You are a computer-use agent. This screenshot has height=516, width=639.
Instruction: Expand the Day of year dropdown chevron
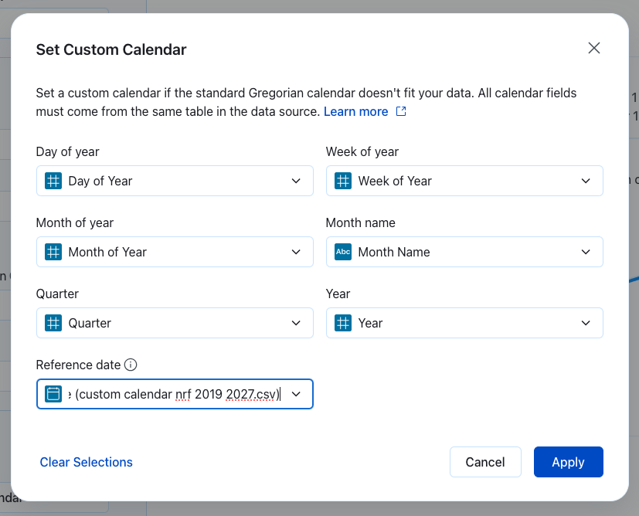[x=296, y=181]
